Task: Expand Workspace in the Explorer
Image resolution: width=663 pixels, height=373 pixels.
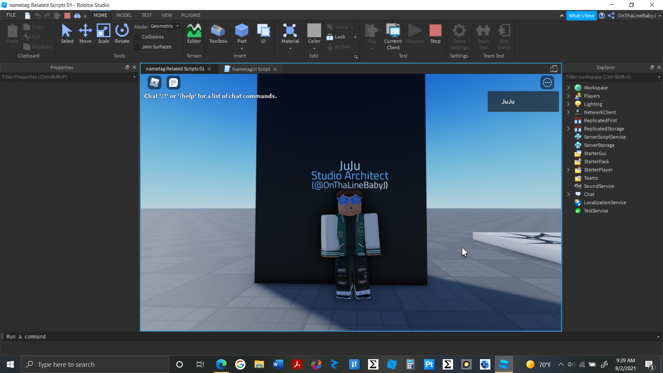Action: [x=568, y=87]
